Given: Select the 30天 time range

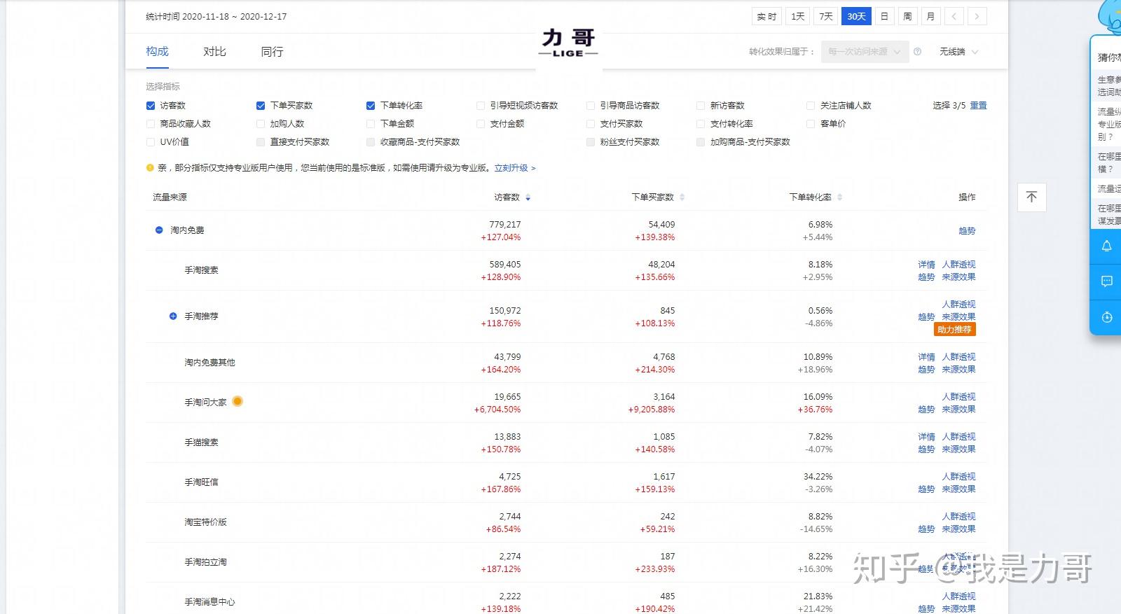Looking at the screenshot, I should pyautogui.click(x=856, y=16).
